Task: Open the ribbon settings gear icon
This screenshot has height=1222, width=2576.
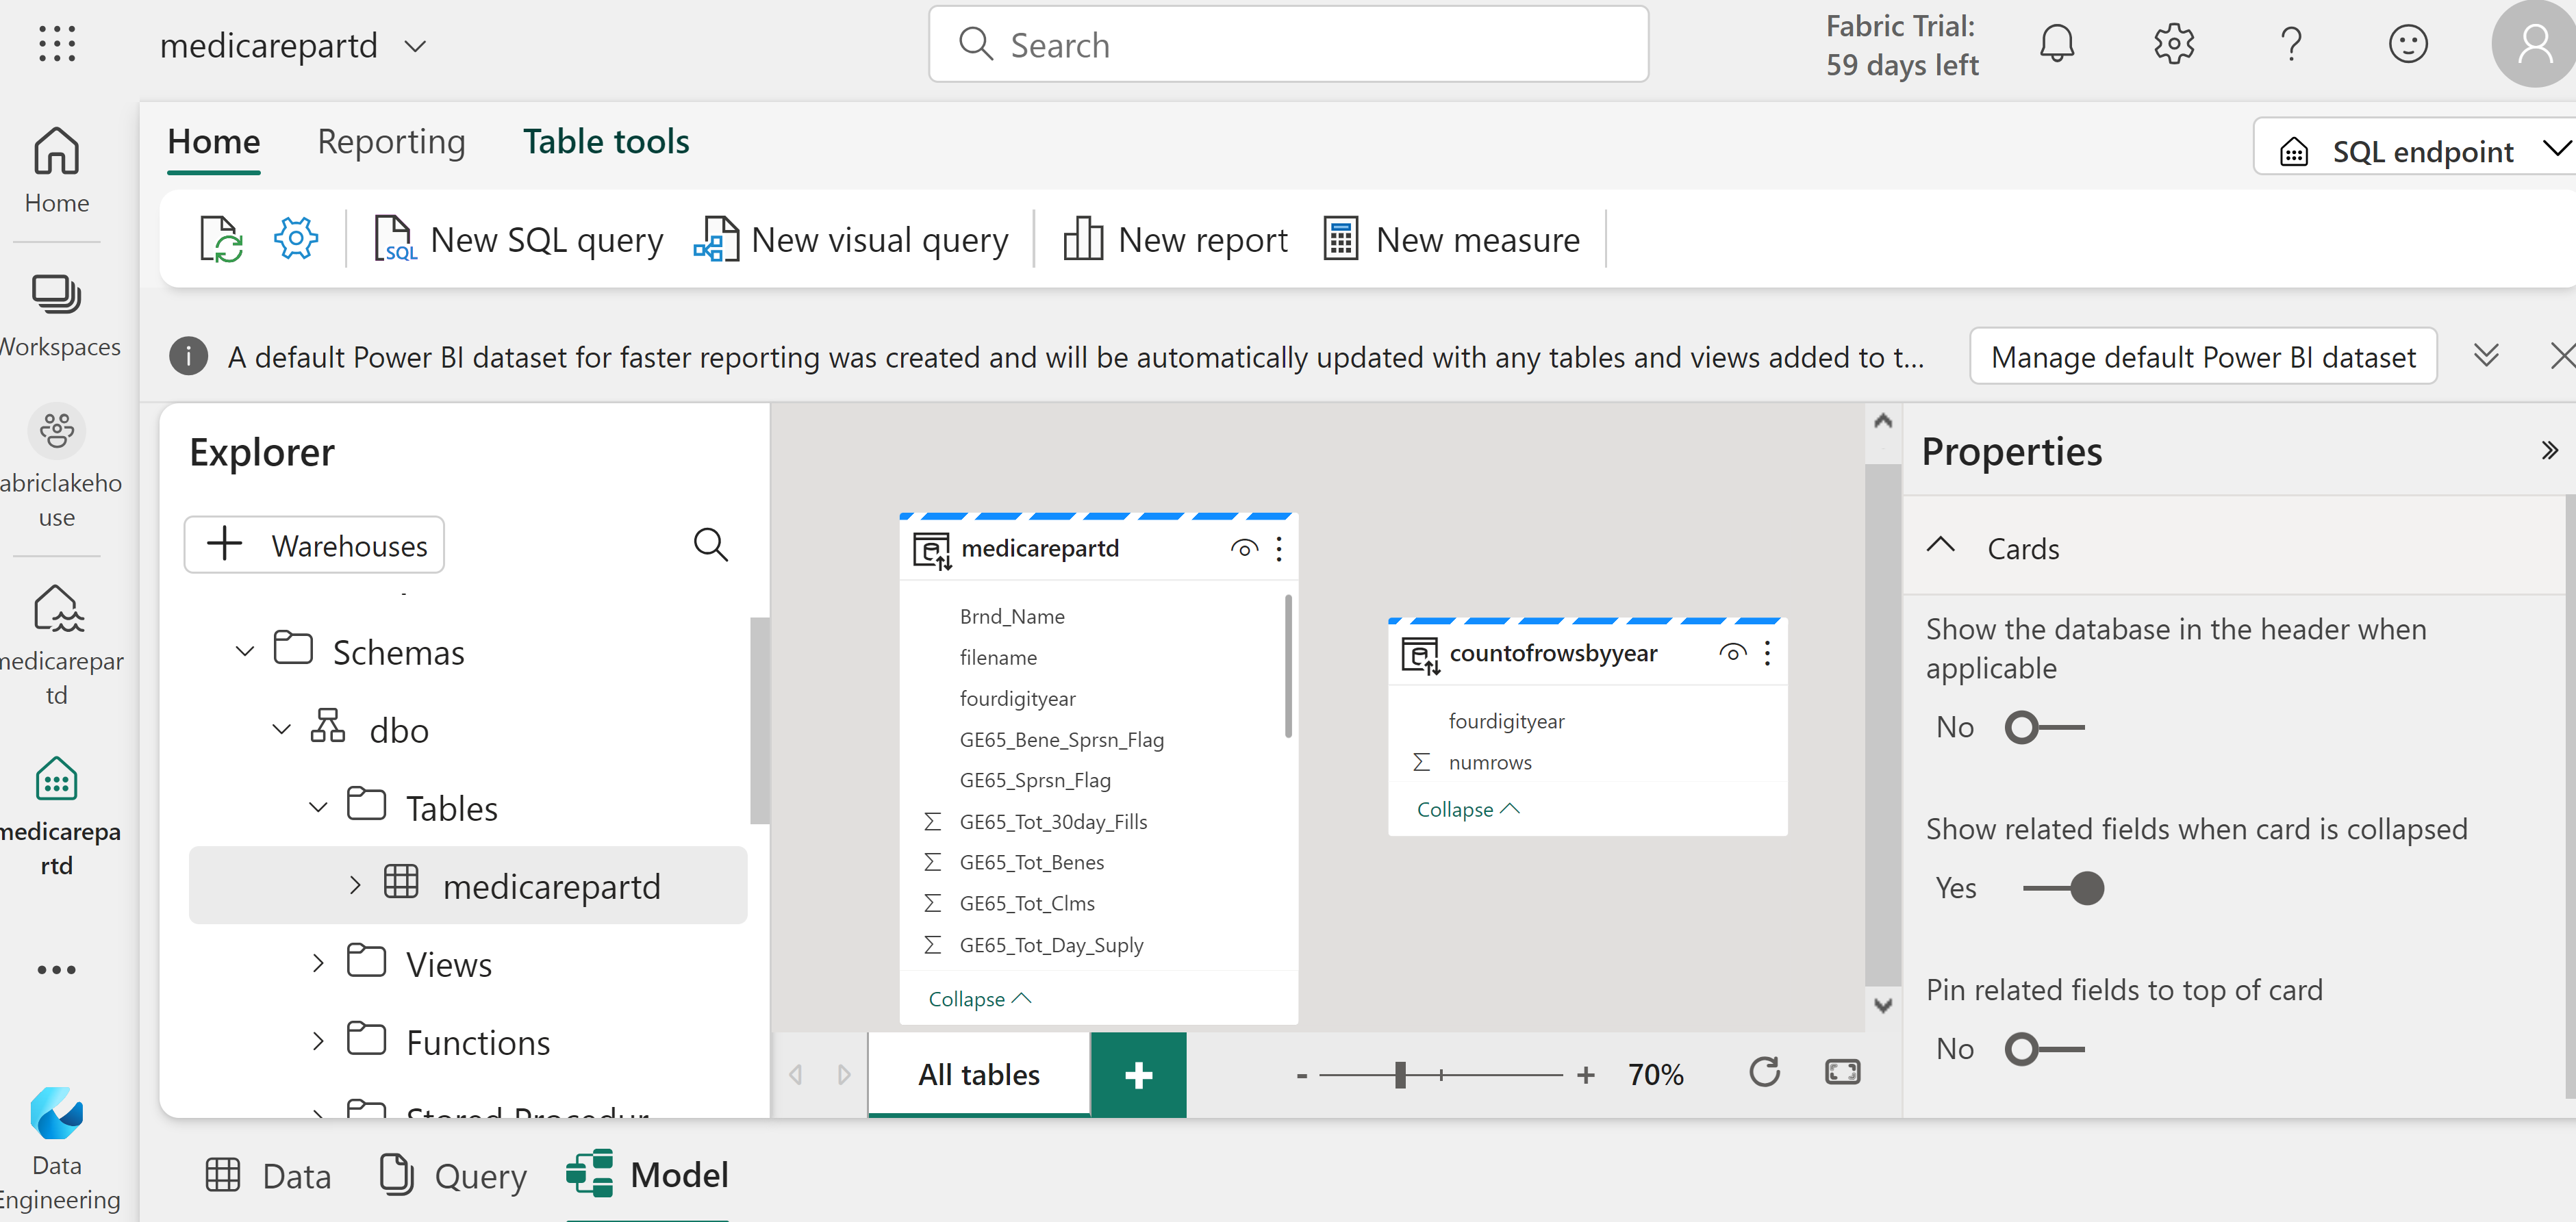Action: 296,240
